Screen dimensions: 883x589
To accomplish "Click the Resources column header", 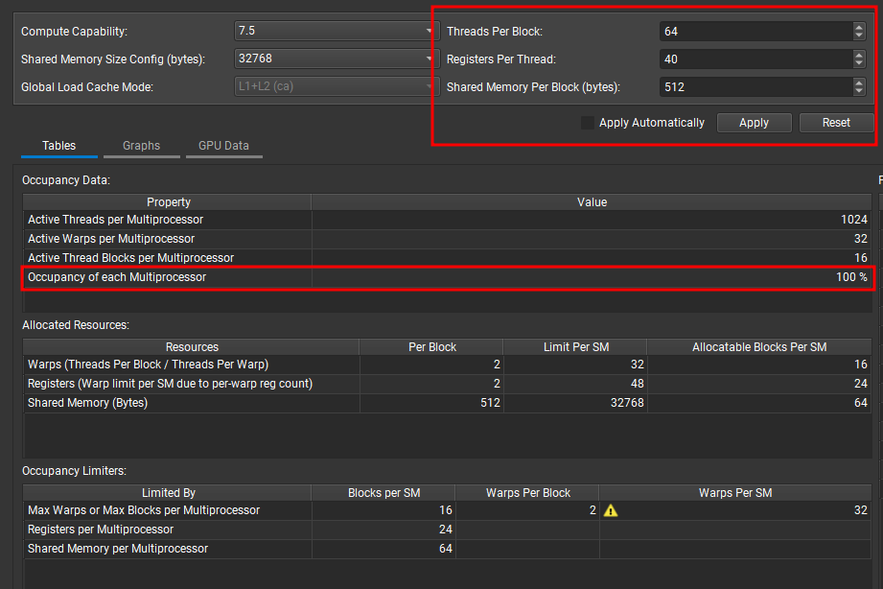I will [192, 347].
